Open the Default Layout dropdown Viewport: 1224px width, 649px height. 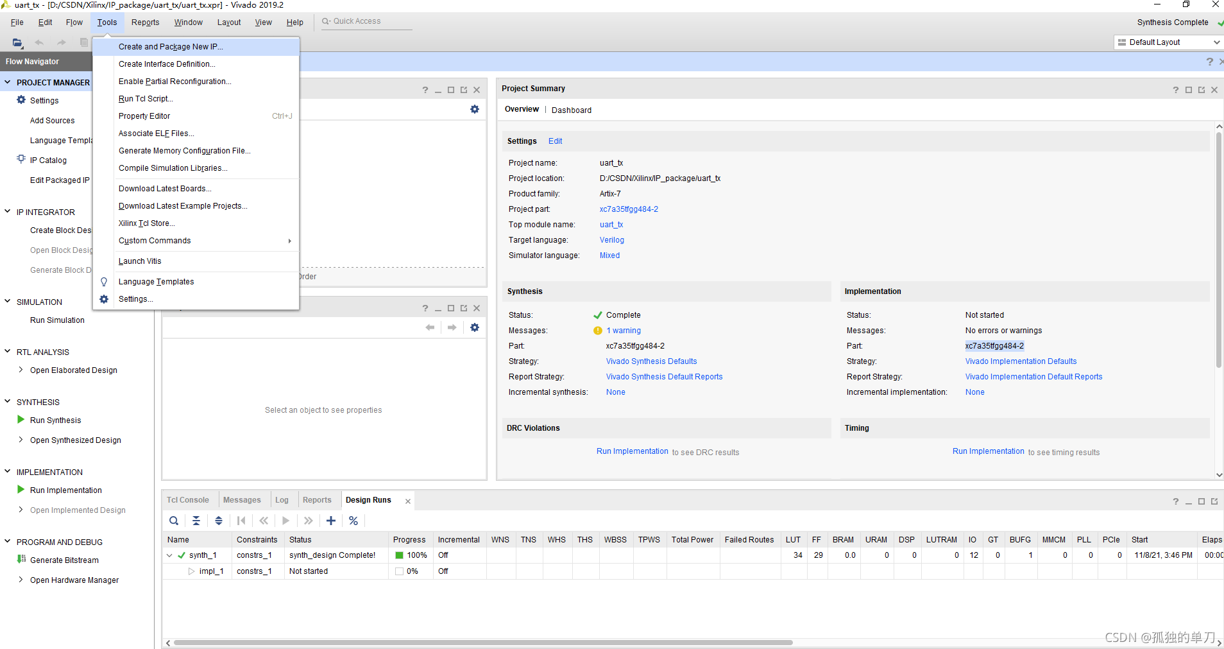(x=1169, y=42)
